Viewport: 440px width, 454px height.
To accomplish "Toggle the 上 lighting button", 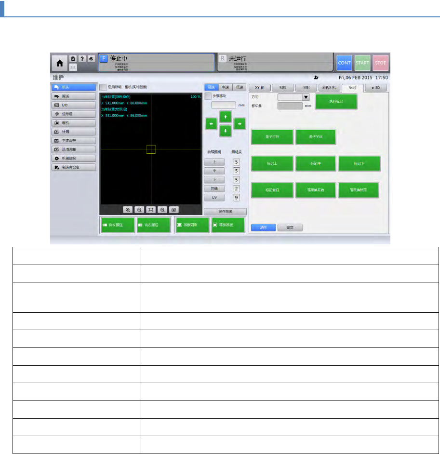I will [214, 162].
